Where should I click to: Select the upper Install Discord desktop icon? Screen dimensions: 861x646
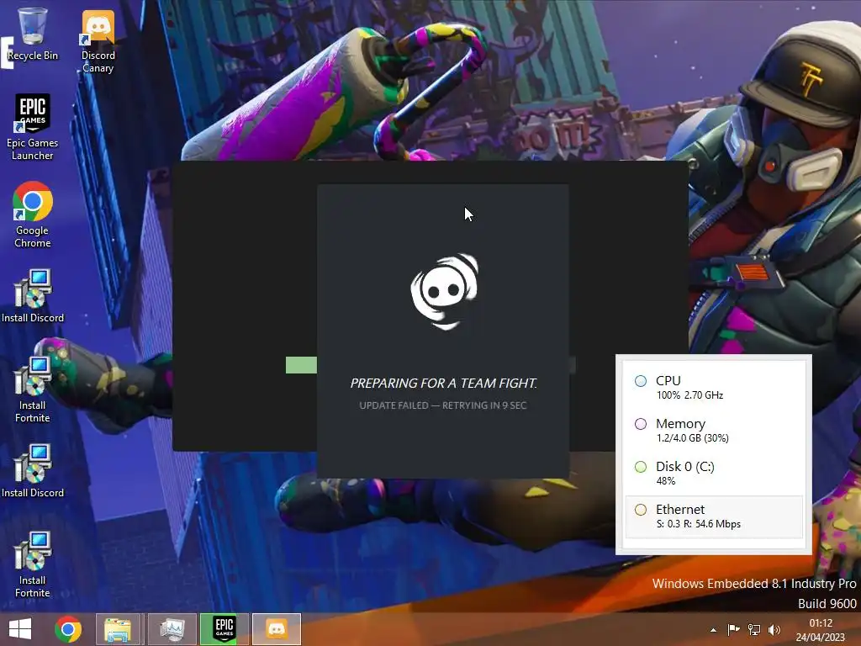[x=33, y=296]
